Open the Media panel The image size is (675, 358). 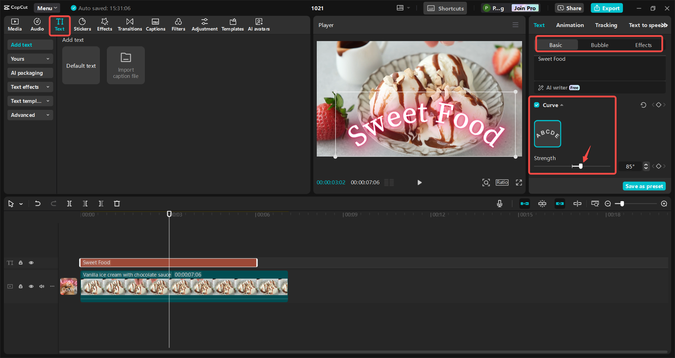coord(15,25)
